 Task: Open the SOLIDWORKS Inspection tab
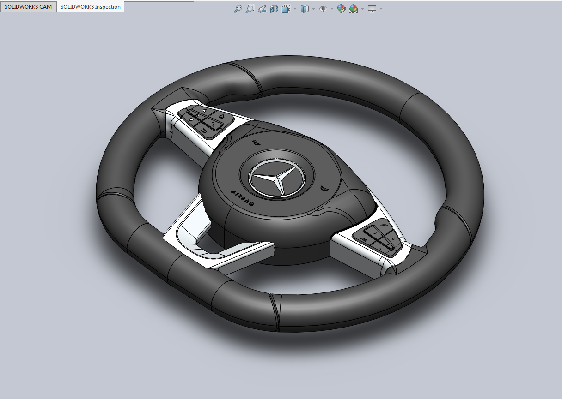coord(90,7)
